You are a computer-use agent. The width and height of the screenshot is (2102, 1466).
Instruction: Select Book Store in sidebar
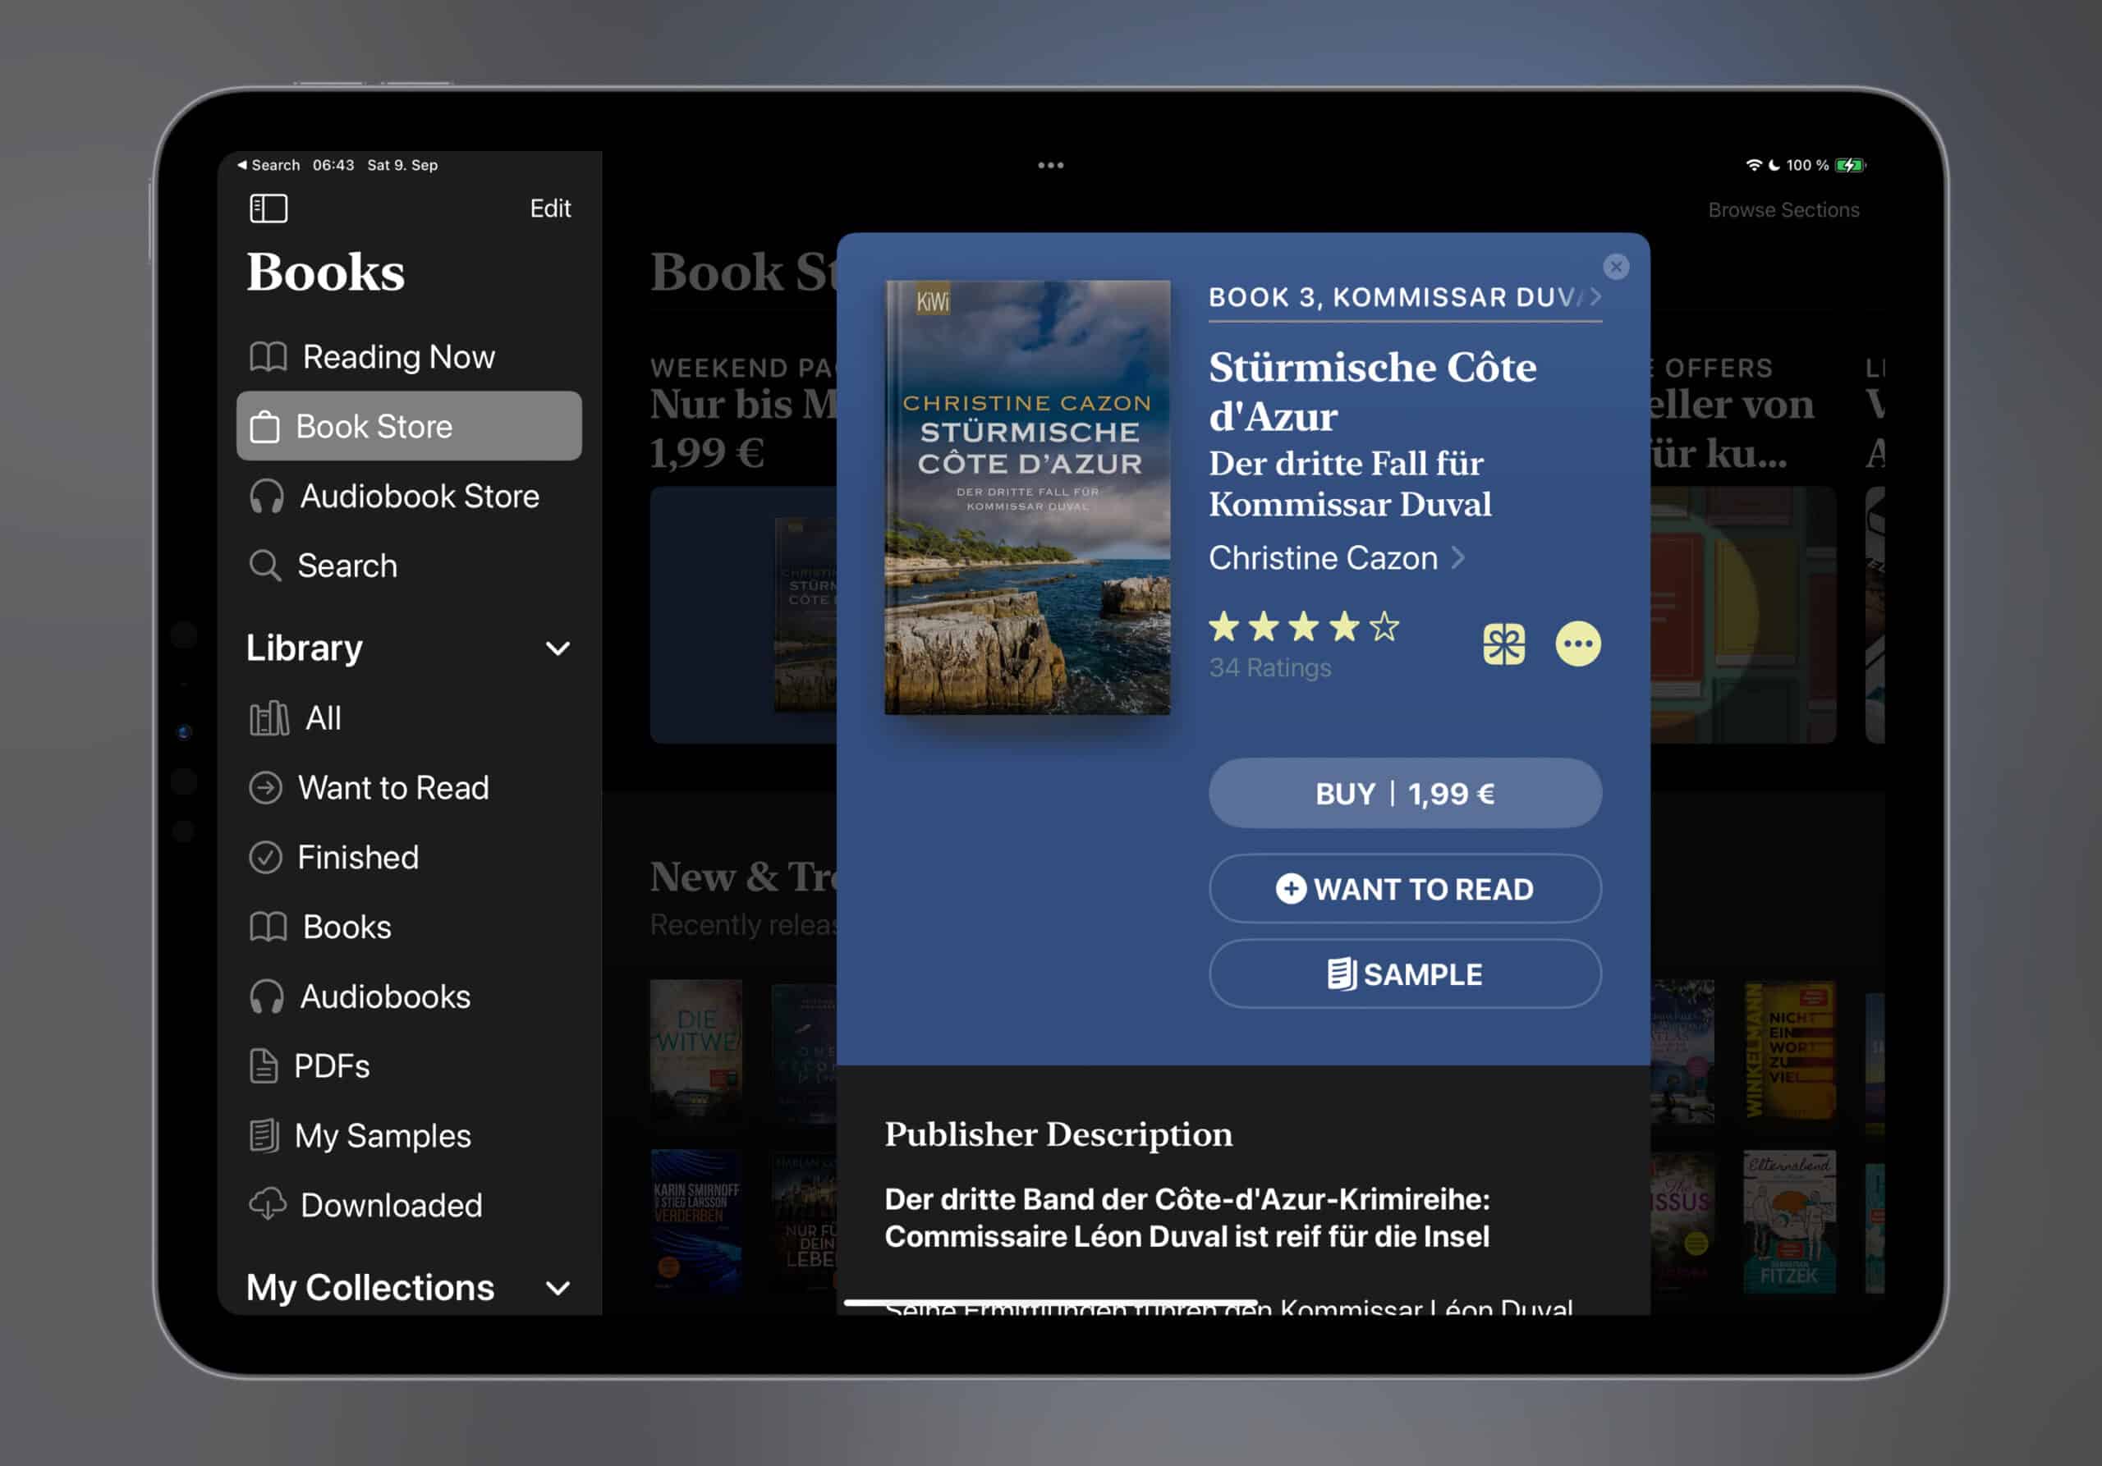tap(409, 427)
